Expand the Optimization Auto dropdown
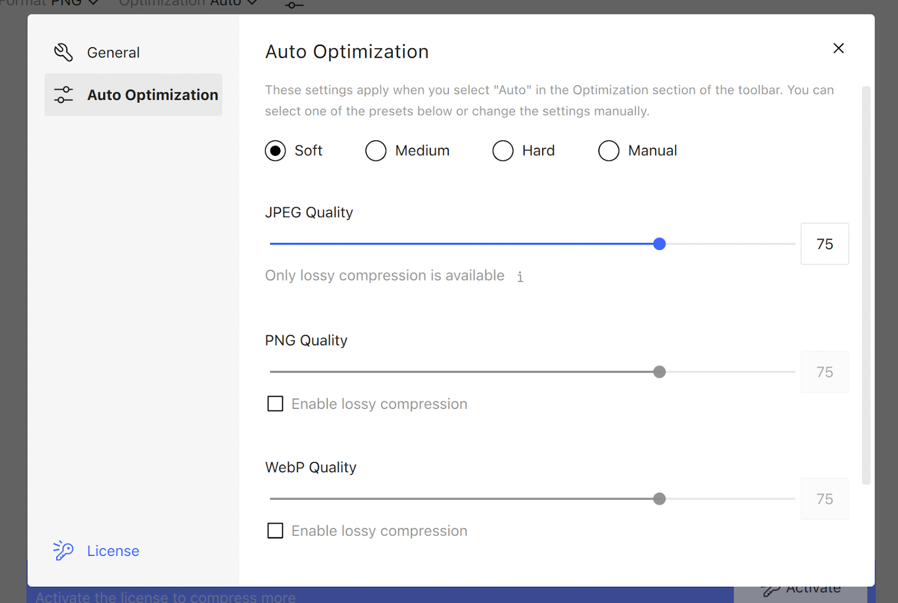 pos(188,3)
